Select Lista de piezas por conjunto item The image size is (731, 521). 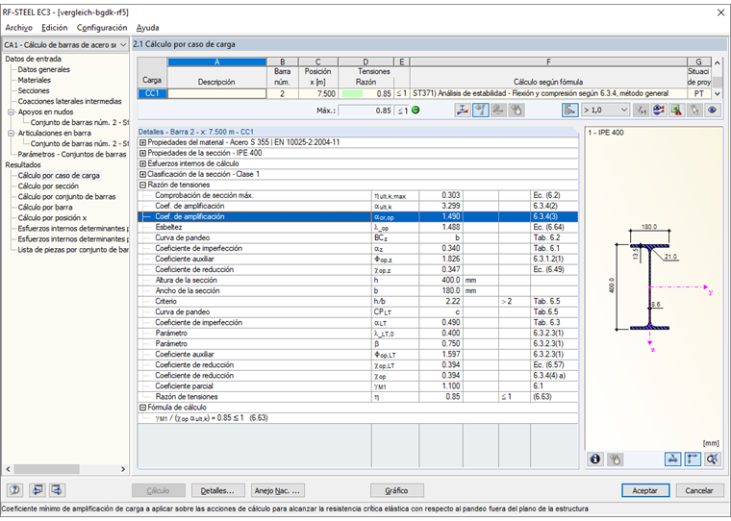tap(73, 249)
